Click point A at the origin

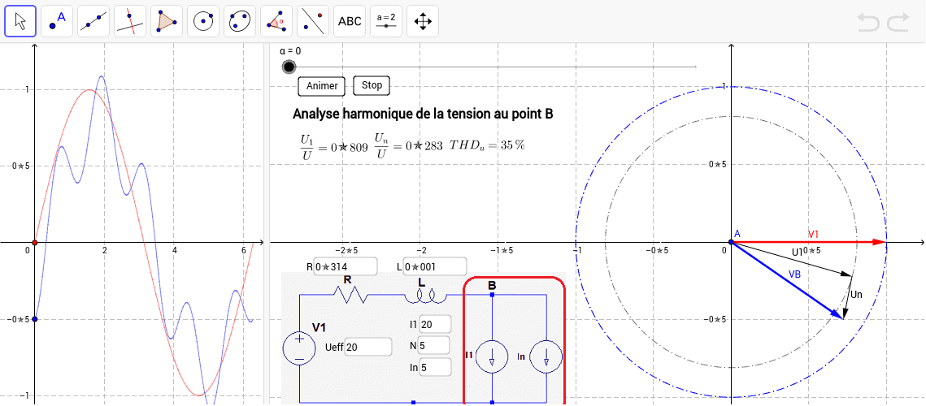pos(731,242)
